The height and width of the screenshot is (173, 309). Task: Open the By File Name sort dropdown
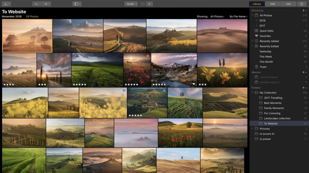coord(238,17)
